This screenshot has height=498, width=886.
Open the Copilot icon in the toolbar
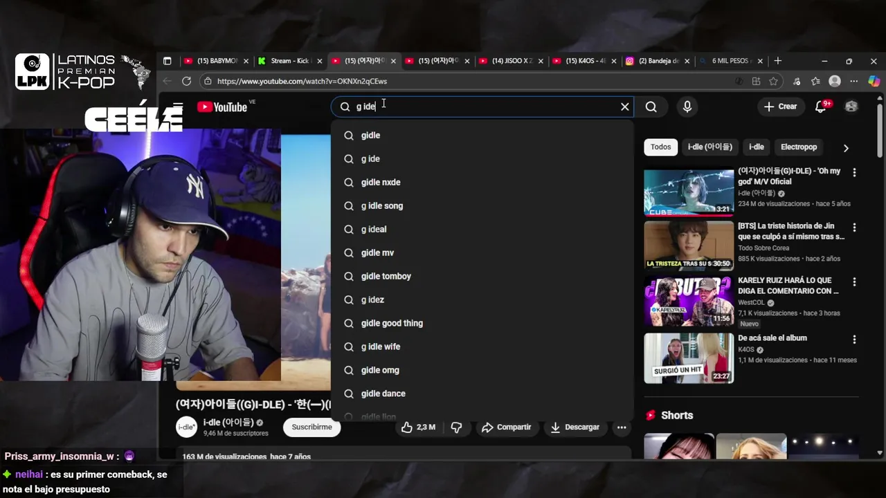(x=874, y=81)
